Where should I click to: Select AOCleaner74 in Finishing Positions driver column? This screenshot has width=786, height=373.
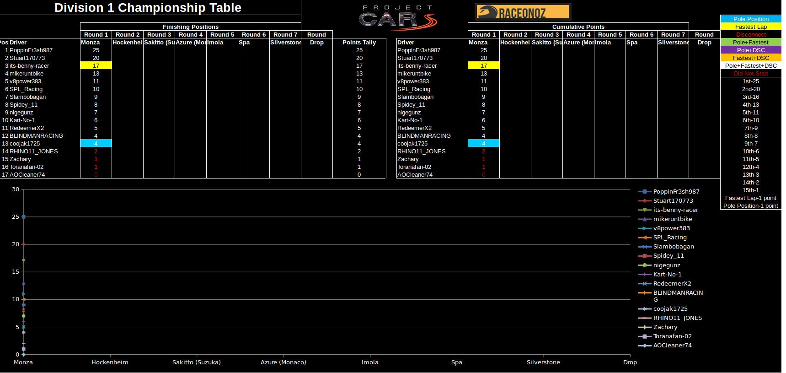click(x=27, y=174)
